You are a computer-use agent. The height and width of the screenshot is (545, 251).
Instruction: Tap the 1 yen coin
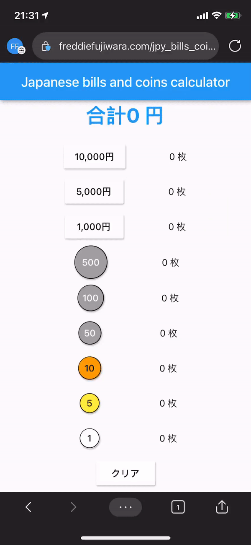pos(90,438)
